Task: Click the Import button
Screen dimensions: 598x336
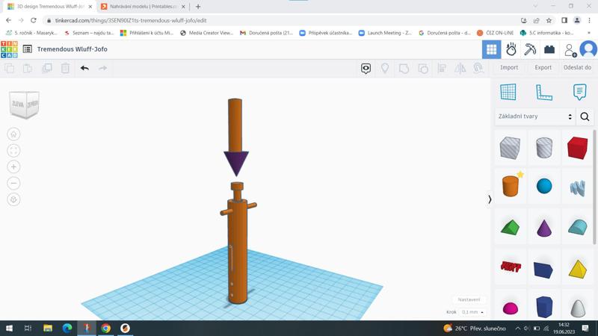Action: tap(509, 67)
